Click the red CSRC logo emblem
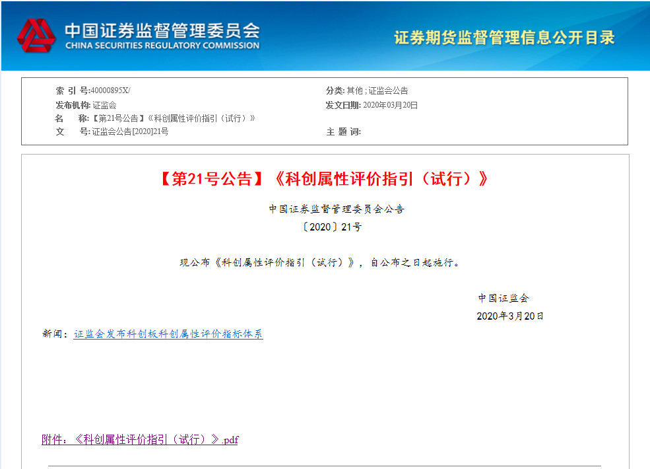This screenshot has height=469, width=650. (x=36, y=36)
